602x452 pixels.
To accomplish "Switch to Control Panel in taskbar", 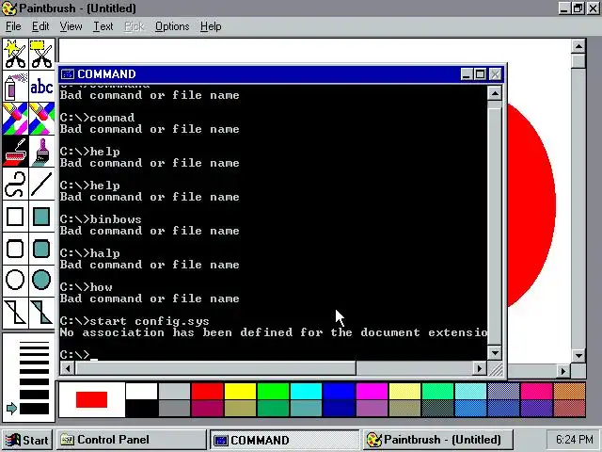I will coord(132,440).
